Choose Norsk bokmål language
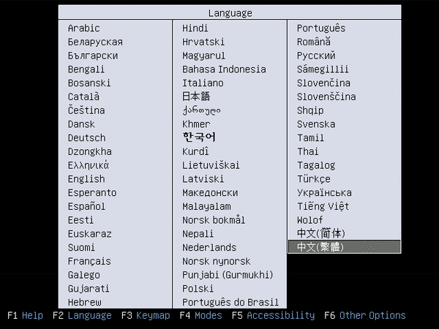Viewport: 439px width, 329px height. point(214,220)
